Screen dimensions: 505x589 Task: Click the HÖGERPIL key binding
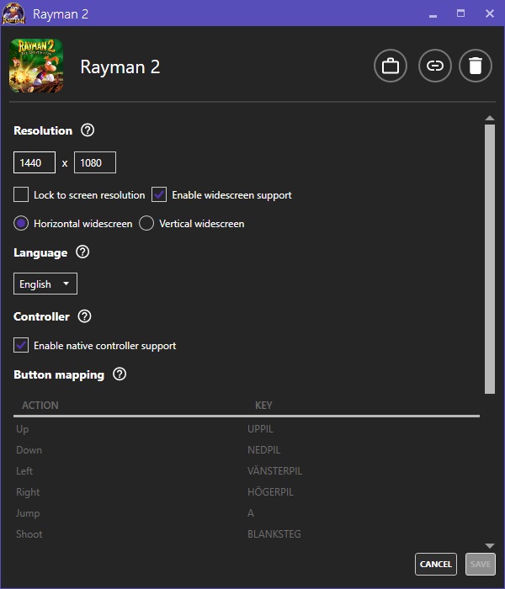pyautogui.click(x=270, y=492)
